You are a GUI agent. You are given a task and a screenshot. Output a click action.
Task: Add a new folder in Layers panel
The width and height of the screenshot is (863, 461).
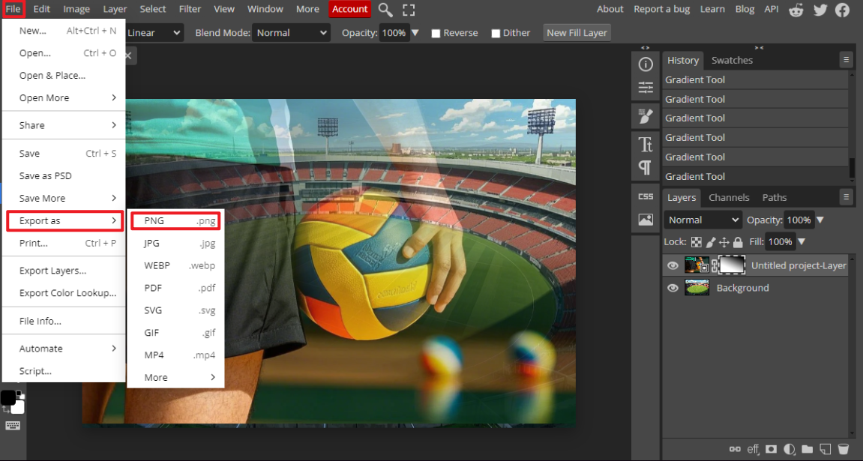pos(807,449)
